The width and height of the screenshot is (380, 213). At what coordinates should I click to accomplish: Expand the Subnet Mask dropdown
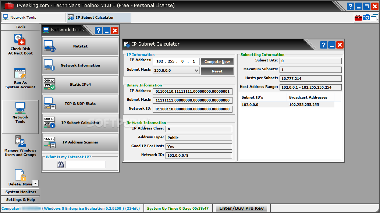(x=196, y=71)
